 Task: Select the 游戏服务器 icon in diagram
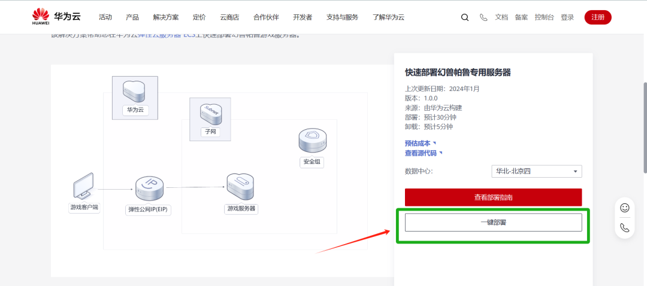tap(240, 188)
